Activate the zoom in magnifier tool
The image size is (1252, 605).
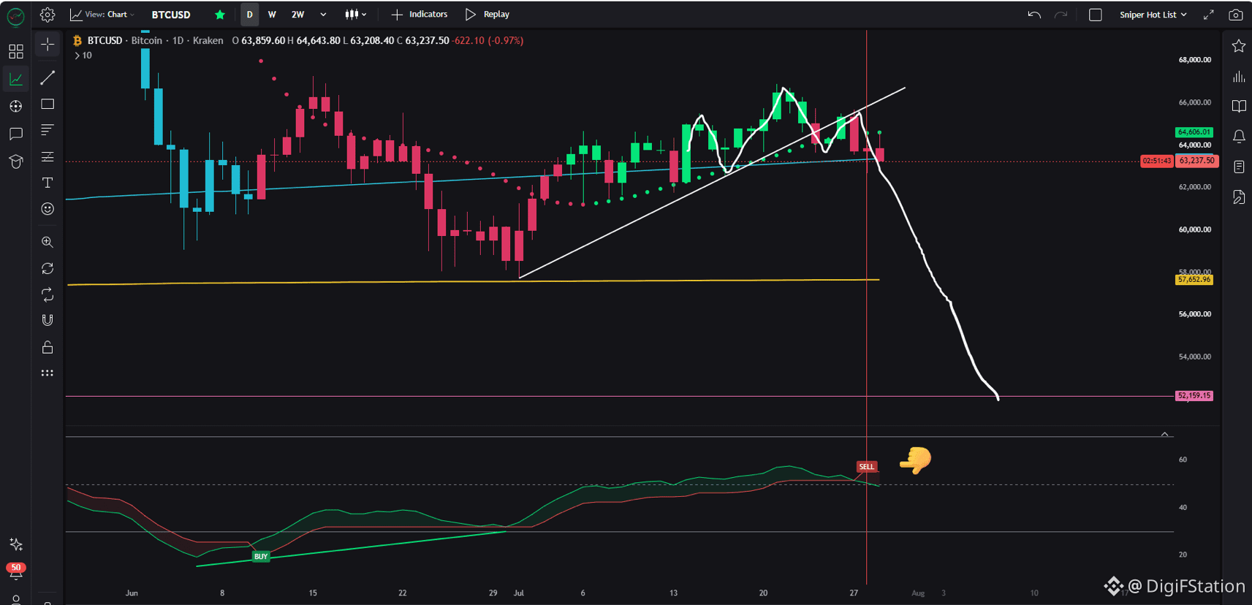[48, 242]
